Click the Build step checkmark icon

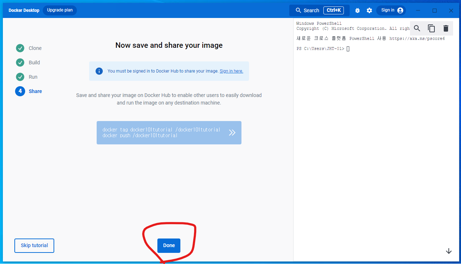(20, 62)
